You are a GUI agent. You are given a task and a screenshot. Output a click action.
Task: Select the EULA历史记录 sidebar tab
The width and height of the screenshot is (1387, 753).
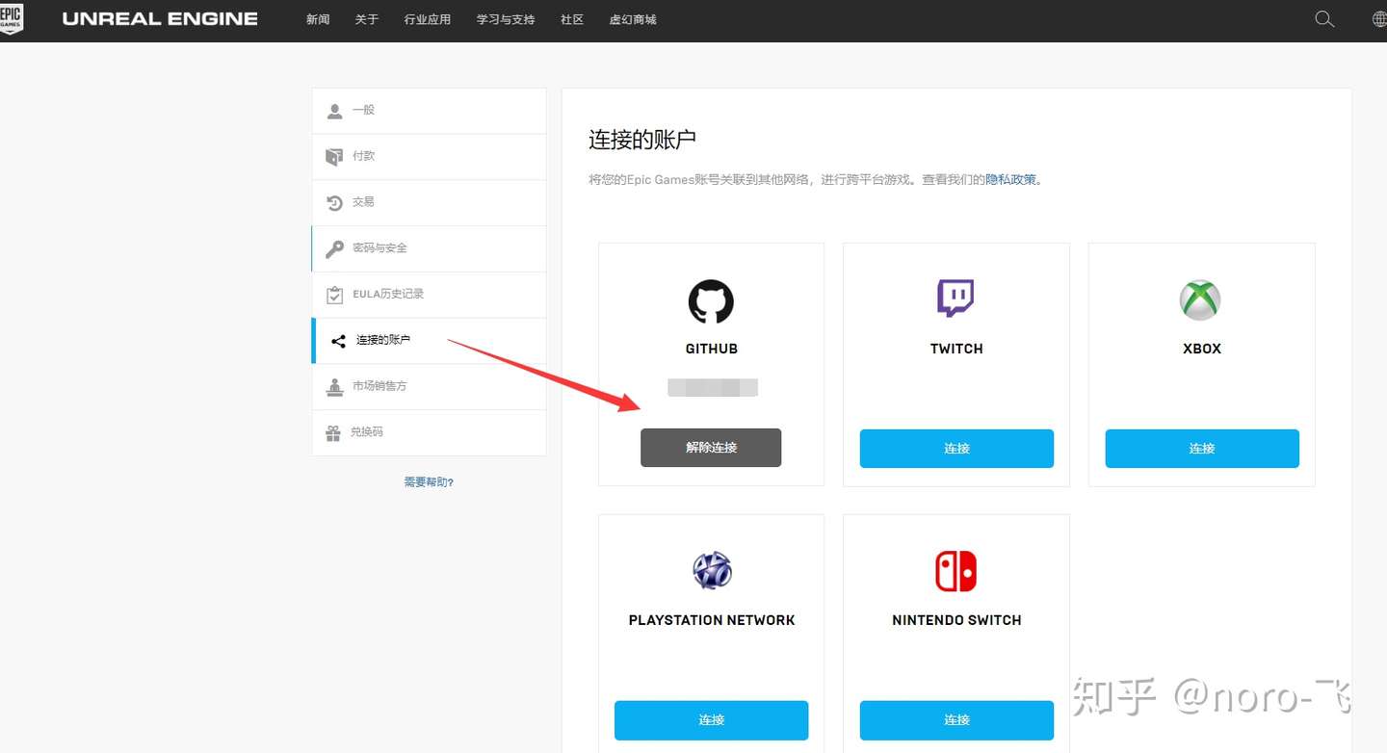point(429,295)
